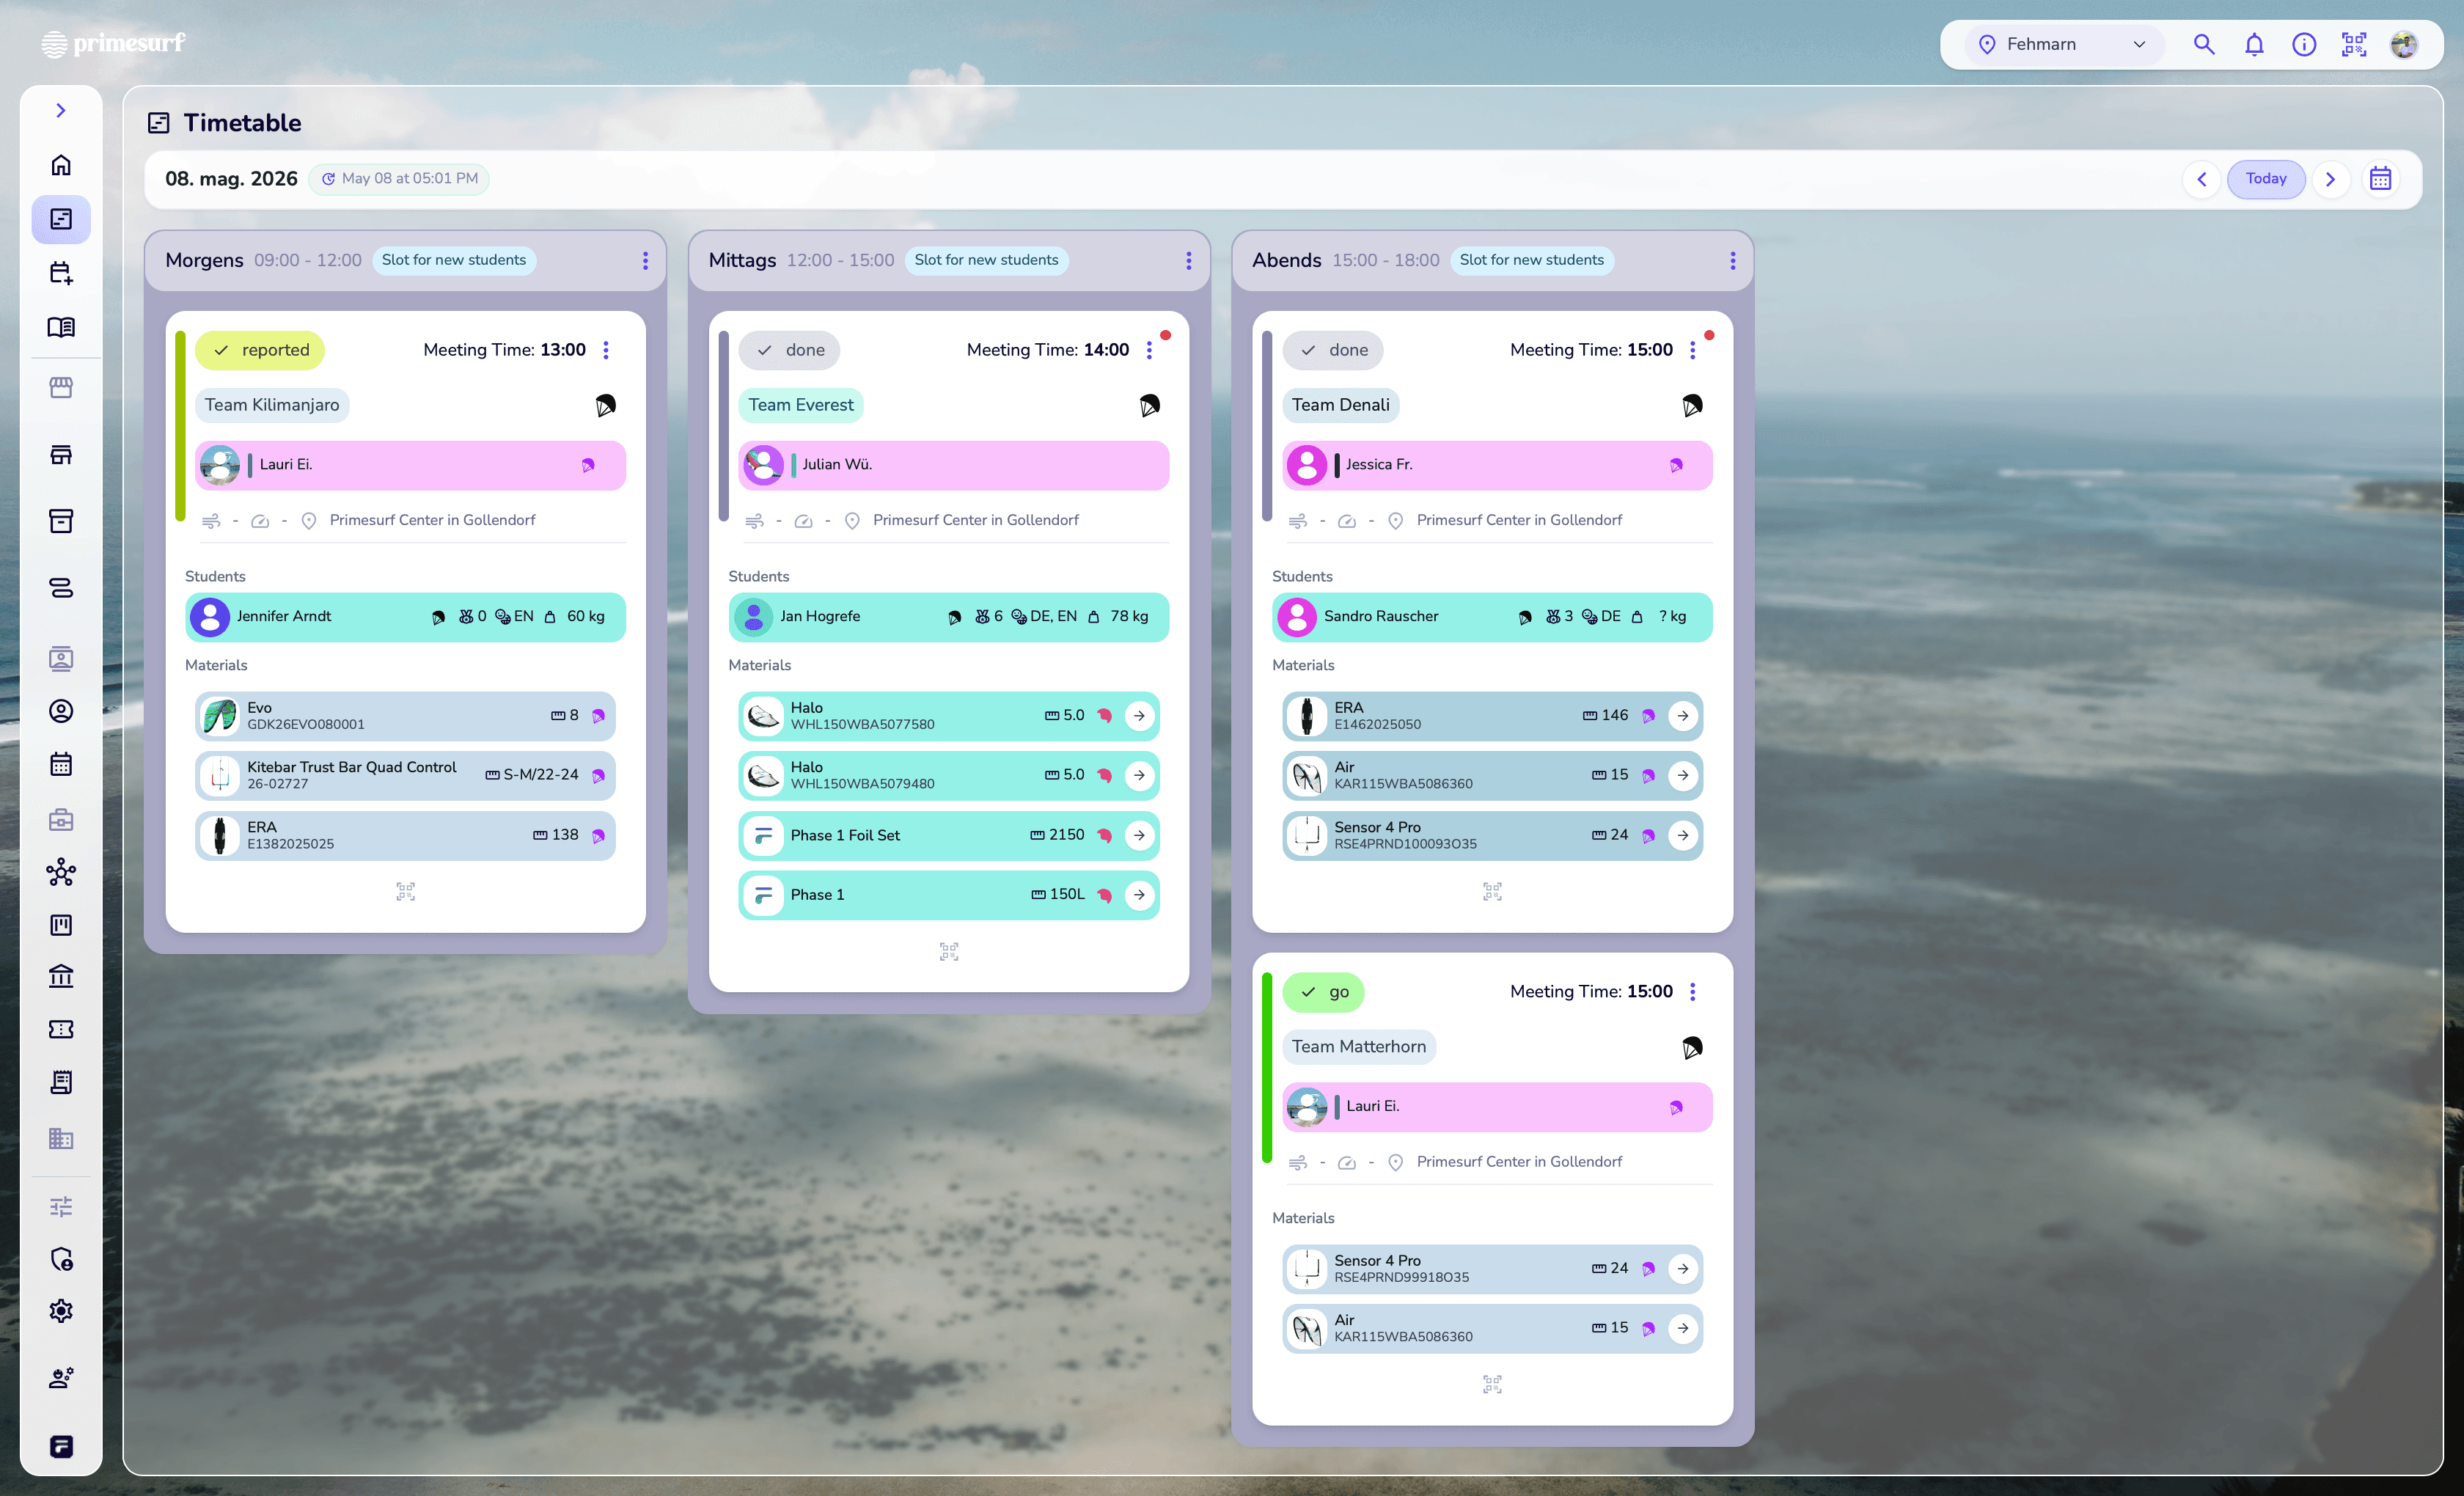The image size is (2464, 1496).
Task: Toggle the 'reported' status on Team Kilimanjaro
Action: [260, 350]
